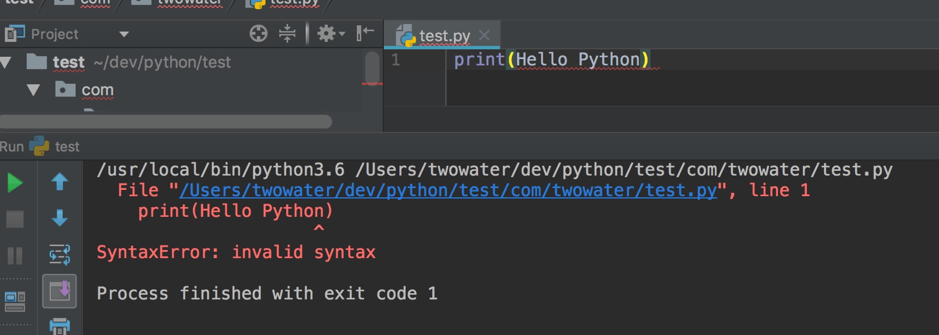939x335 pixels.
Task: Click the print console output icon
Action: coord(60,326)
